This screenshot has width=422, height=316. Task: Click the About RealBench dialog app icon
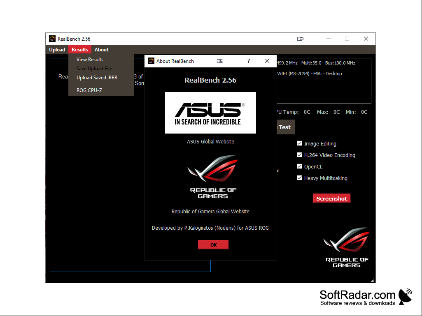[x=151, y=61]
